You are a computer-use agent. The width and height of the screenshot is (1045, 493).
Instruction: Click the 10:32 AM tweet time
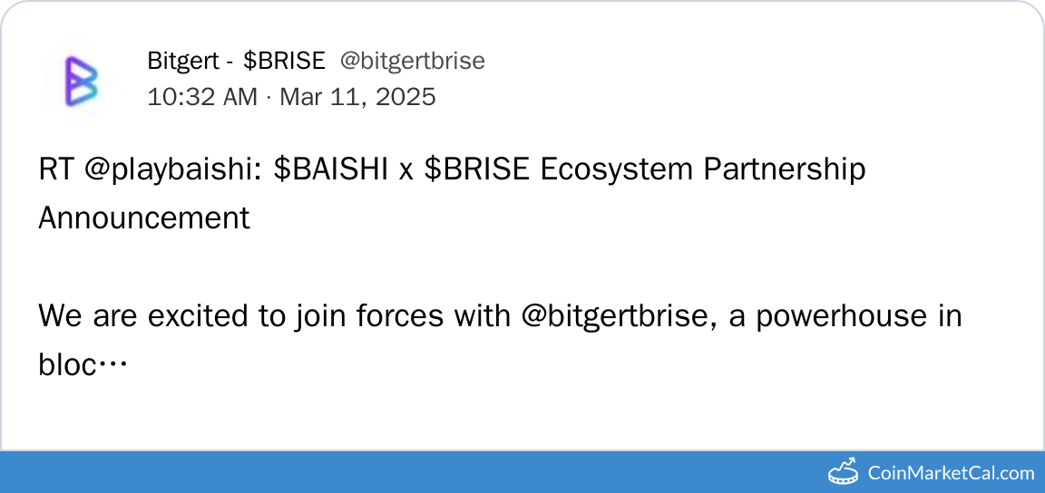point(202,96)
